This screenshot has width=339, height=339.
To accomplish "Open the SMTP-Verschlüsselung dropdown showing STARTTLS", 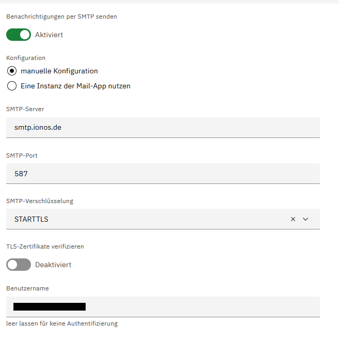I will (x=144, y=219).
